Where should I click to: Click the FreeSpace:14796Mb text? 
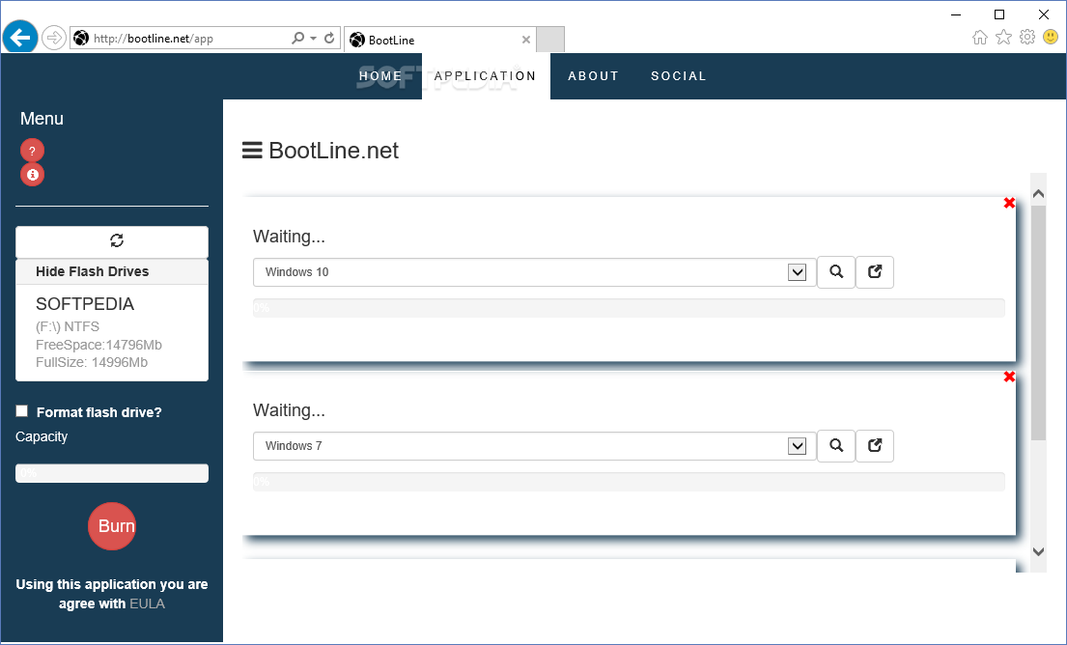pos(98,345)
